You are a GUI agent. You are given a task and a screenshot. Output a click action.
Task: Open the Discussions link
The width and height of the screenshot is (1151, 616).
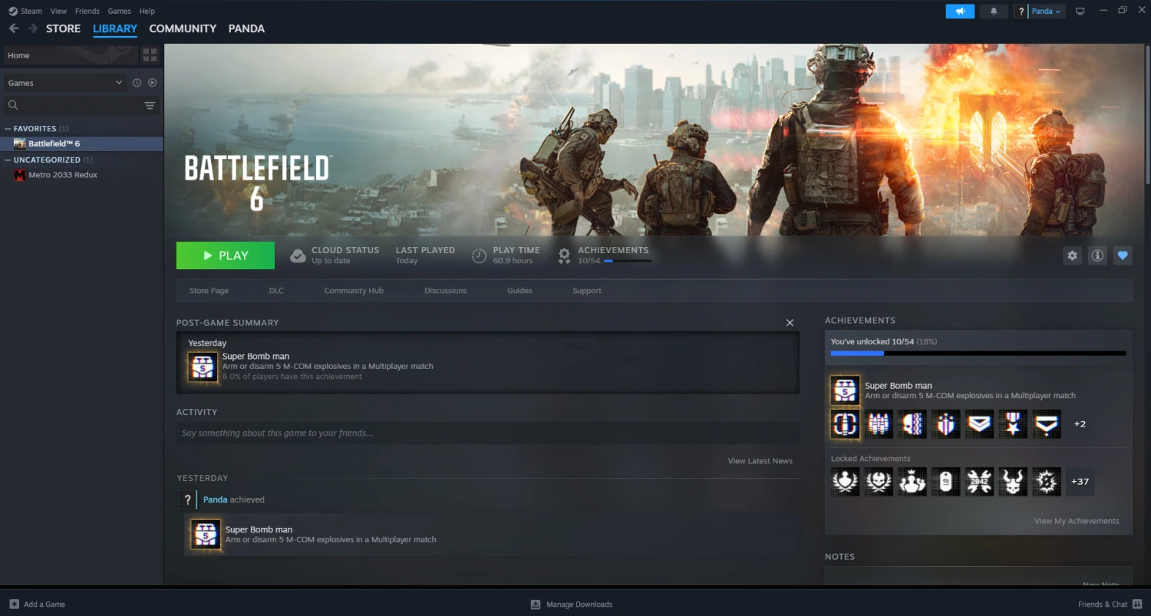point(445,291)
